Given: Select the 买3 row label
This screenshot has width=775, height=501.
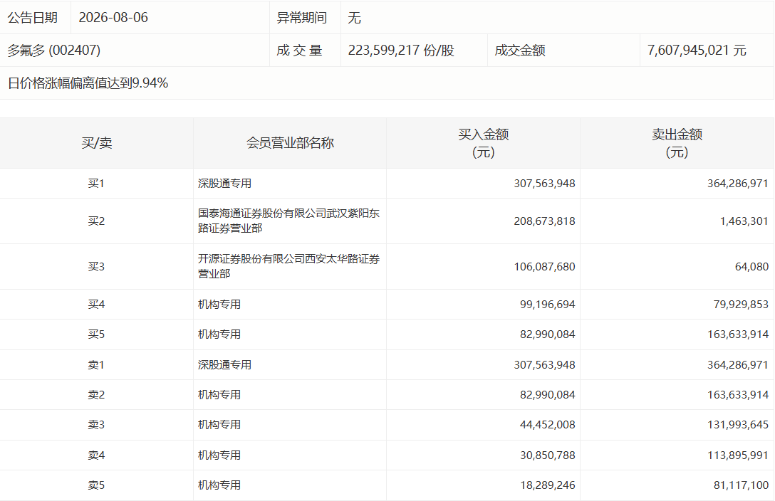Looking at the screenshot, I should click(x=96, y=267).
